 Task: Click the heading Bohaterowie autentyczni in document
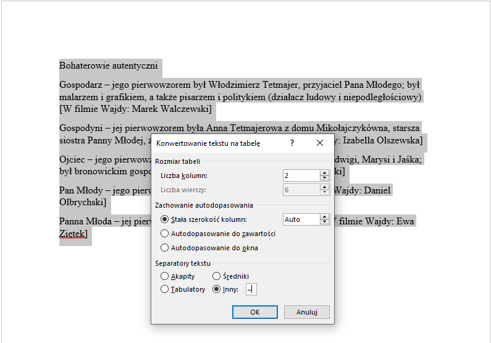coord(109,65)
